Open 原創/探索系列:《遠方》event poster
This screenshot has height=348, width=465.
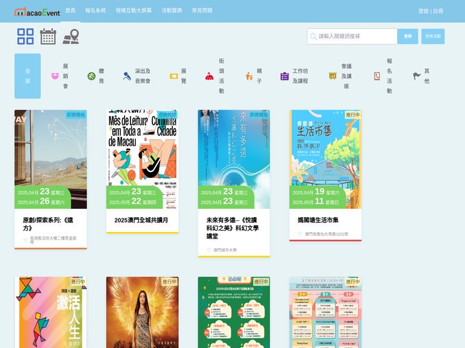coord(51,159)
